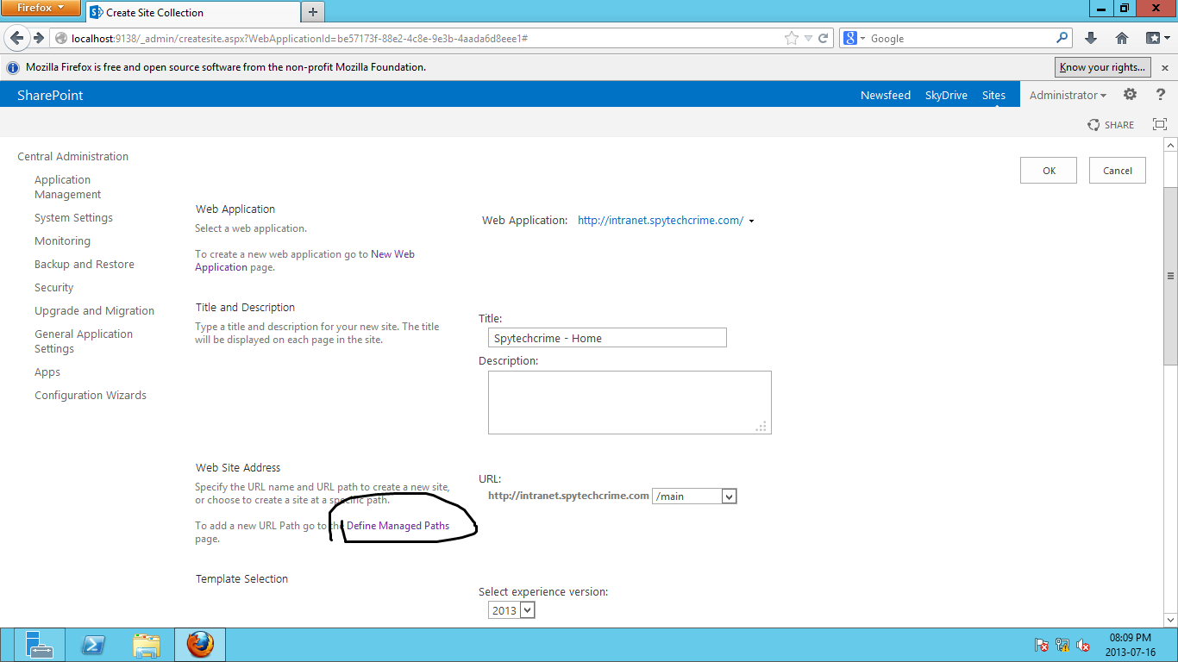Open Backup and Restore
Screen dimensions: 1178x662
point(85,265)
